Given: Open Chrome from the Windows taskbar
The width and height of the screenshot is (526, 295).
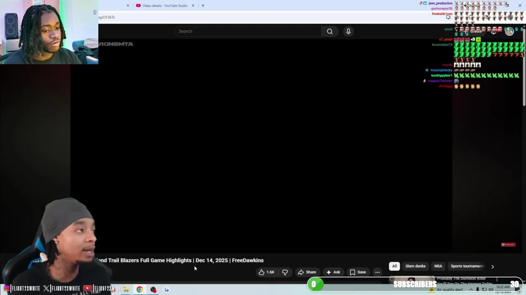Looking at the screenshot, I should [x=140, y=290].
